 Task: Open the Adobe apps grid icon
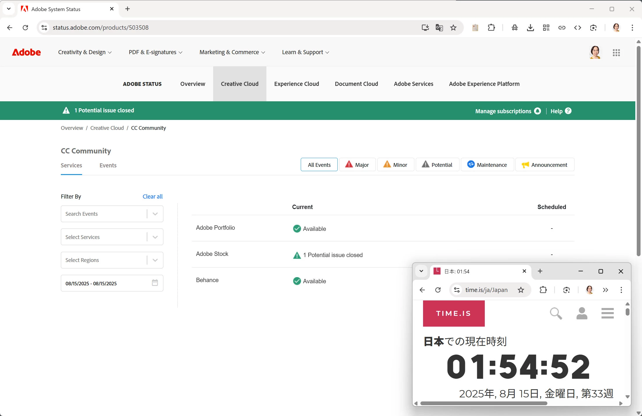coord(616,52)
